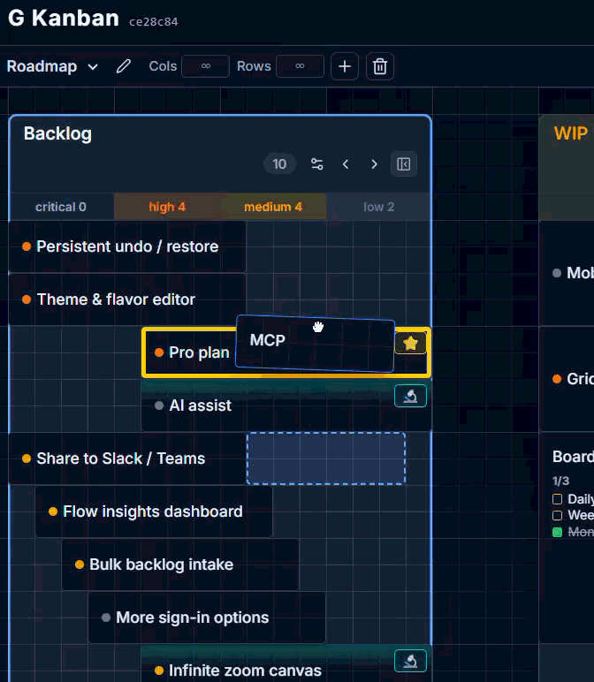This screenshot has height=682, width=594.
Task: Click the G Kanban app title
Action: coord(64,19)
